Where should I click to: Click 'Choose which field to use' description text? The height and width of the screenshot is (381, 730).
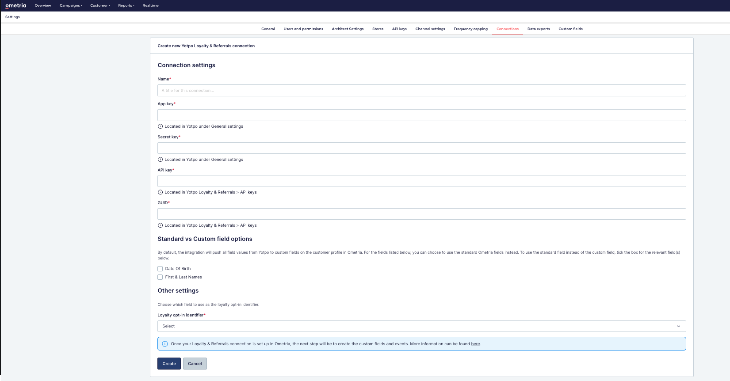coord(208,305)
